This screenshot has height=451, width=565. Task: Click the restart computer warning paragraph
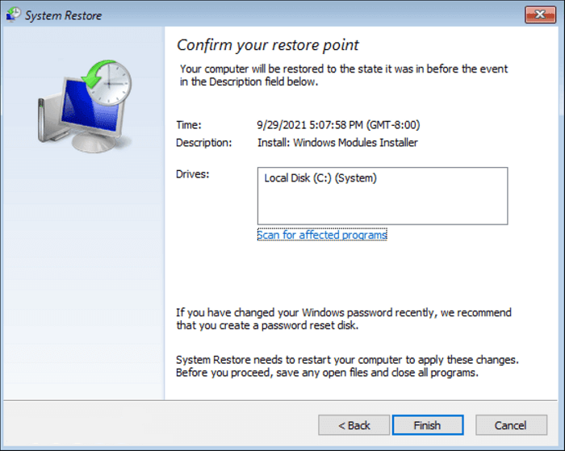[x=348, y=366]
